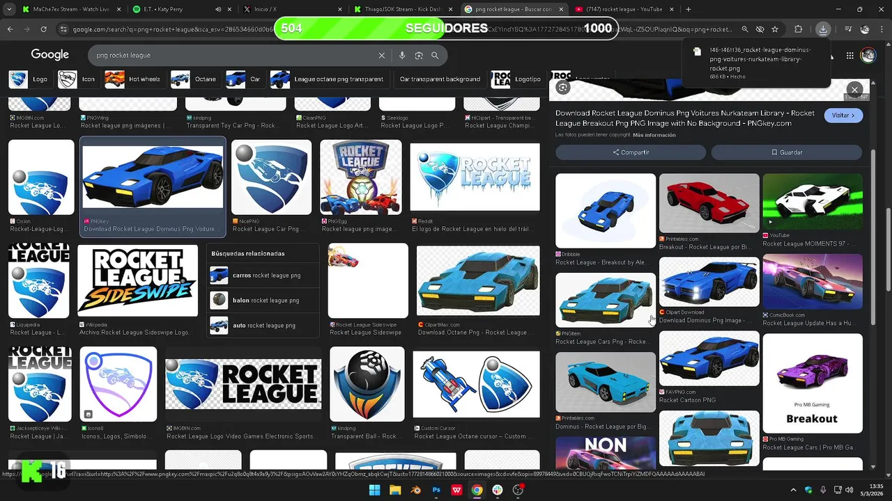Open WPS Office from the taskbar
892x501 pixels.
tap(456, 490)
